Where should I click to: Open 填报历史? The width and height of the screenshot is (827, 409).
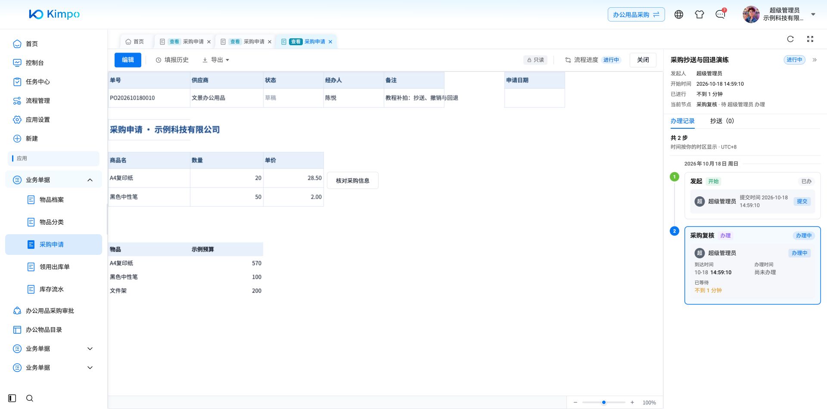pos(172,60)
